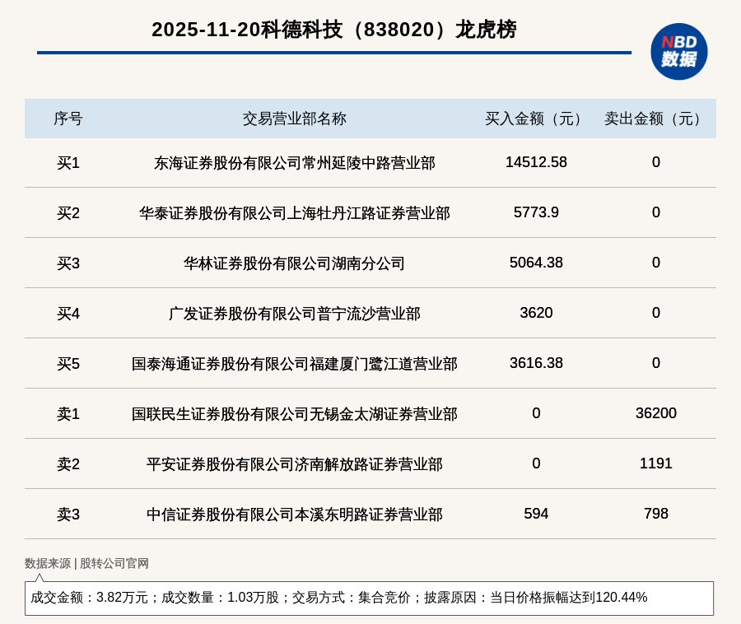The image size is (741, 624).
Task: Click 华林证券股份有限公司湖南分公司 name
Action: coord(294,263)
